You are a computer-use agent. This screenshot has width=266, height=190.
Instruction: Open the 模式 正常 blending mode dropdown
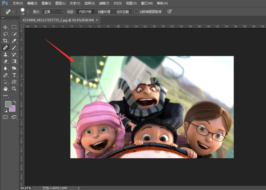[53, 12]
